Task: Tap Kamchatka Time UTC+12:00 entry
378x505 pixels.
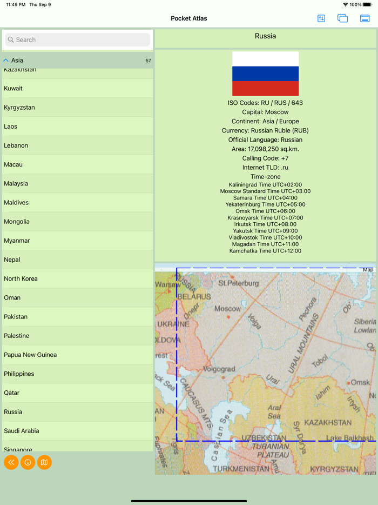Action: tap(265, 250)
